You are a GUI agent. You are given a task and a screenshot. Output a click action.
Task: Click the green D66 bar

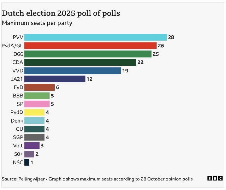[x=88, y=54]
